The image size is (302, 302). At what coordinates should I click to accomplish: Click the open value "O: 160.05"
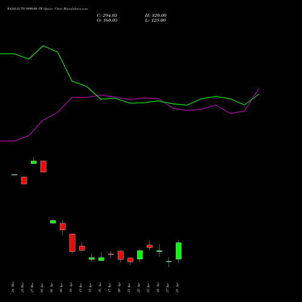click(x=107, y=21)
